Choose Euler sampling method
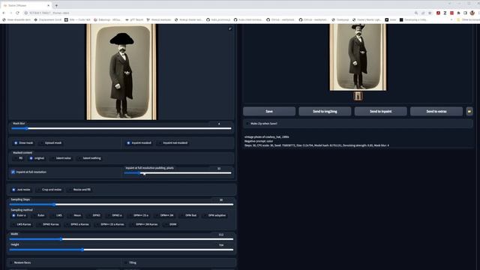This screenshot has height=270, width=480. [38, 215]
